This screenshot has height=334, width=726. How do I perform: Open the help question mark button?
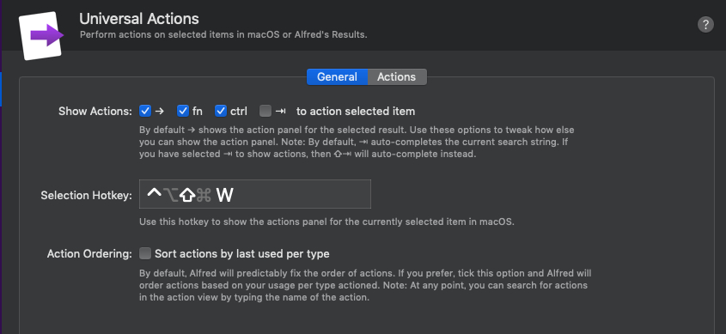point(705,25)
